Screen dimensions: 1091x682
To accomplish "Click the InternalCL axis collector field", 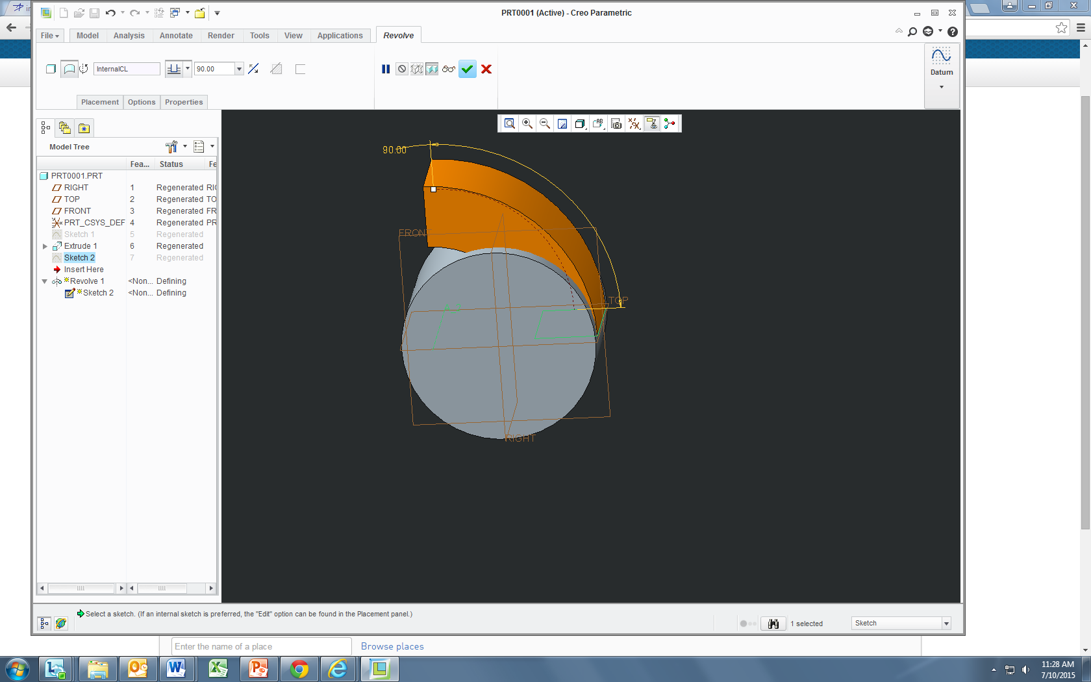I will (x=127, y=69).
